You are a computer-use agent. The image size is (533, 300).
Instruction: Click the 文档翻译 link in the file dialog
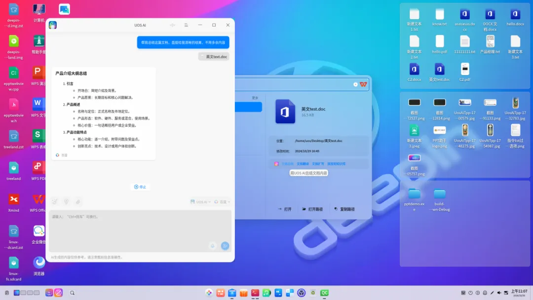[x=303, y=164]
